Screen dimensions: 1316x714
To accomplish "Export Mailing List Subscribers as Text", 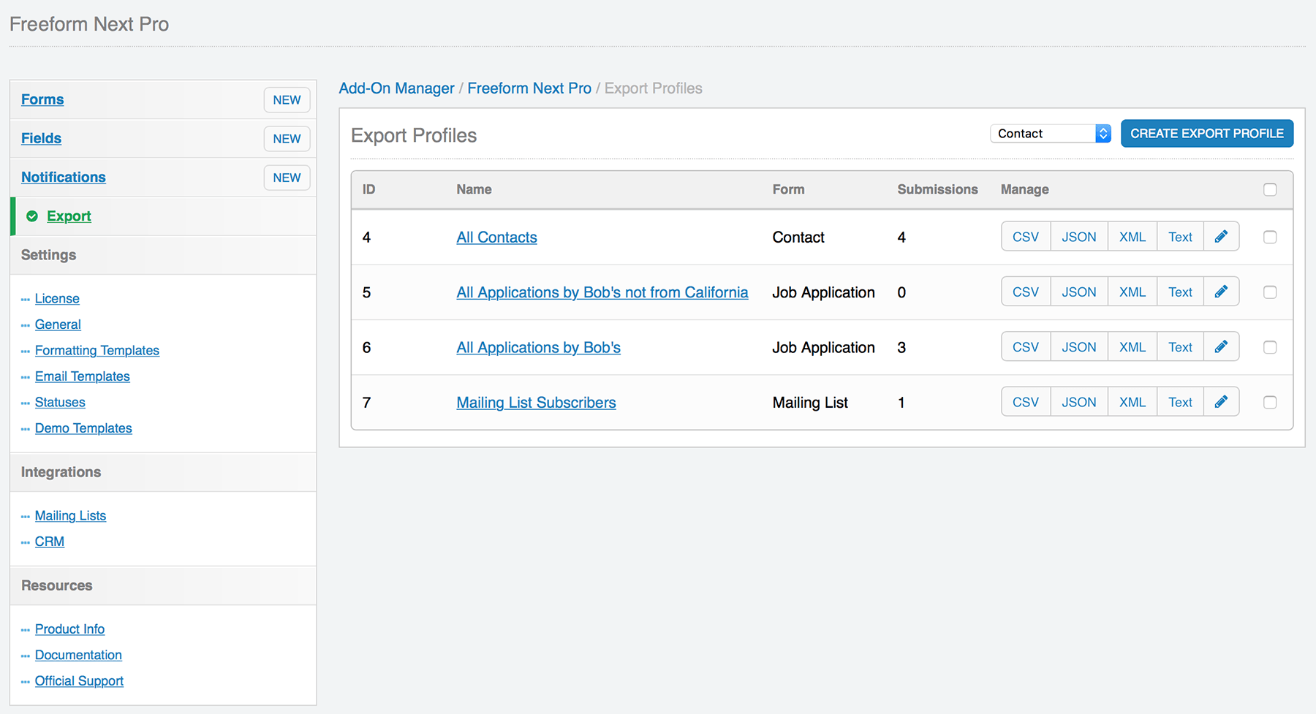I will (1179, 401).
